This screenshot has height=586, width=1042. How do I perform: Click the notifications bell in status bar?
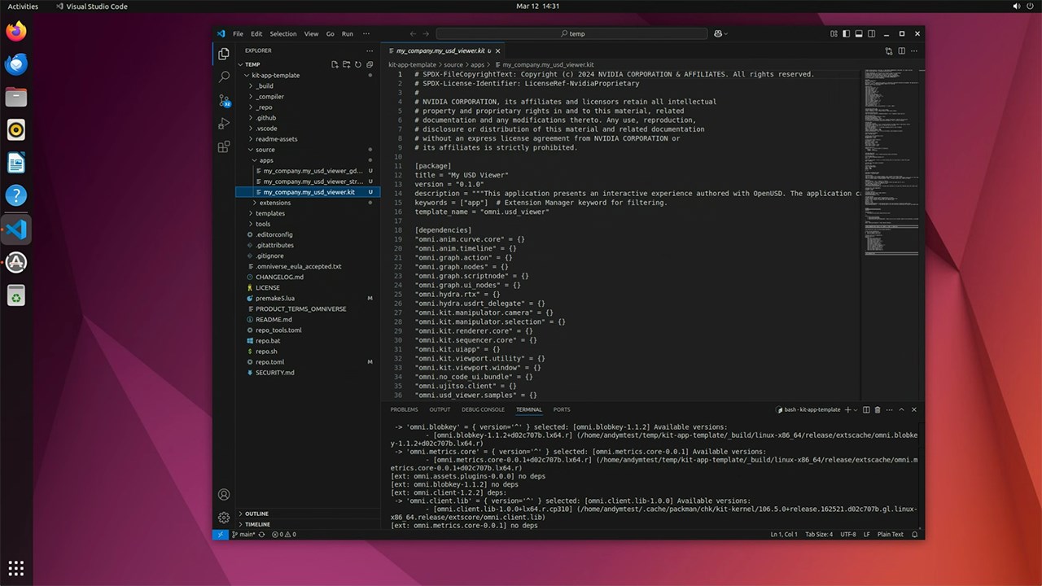tap(915, 535)
